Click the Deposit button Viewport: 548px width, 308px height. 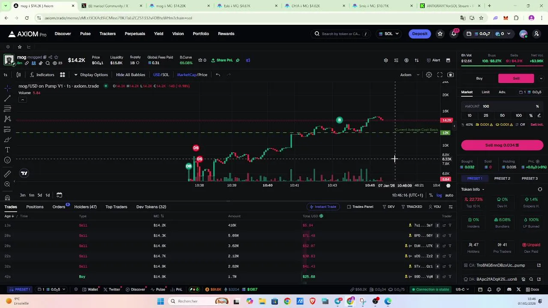click(420, 34)
